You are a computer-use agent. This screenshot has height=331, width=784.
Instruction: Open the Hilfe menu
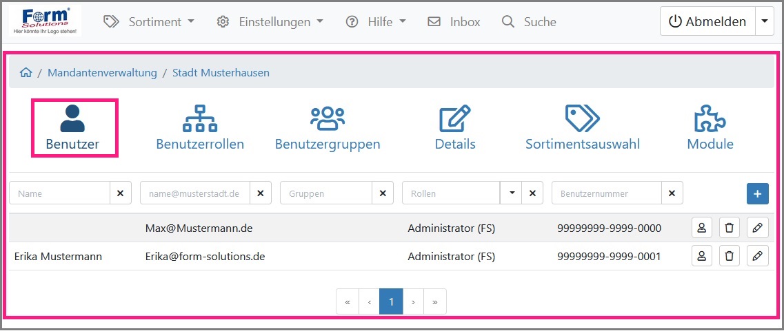(x=376, y=22)
